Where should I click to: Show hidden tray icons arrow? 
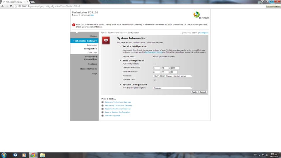(x=260, y=155)
